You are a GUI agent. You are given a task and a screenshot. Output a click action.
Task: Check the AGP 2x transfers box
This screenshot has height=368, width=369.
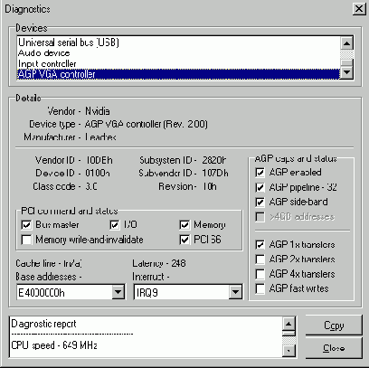[260, 259]
